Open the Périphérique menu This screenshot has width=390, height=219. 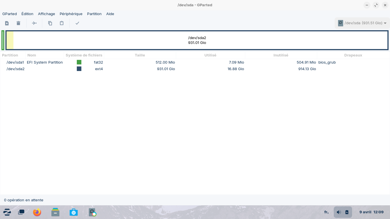coord(71,14)
